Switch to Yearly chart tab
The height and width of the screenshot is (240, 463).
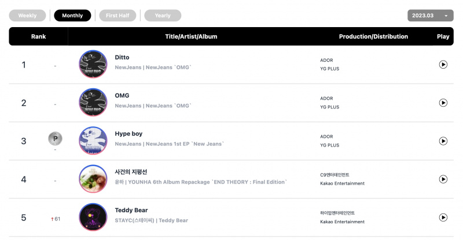tap(163, 16)
